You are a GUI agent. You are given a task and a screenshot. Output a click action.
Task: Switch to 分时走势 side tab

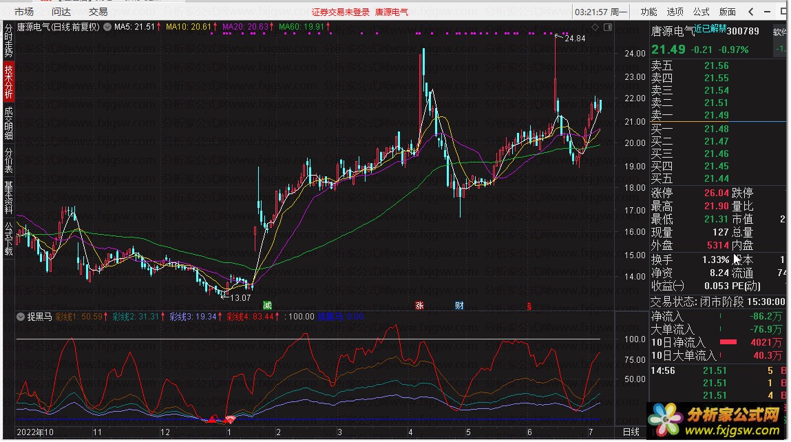click(8, 41)
